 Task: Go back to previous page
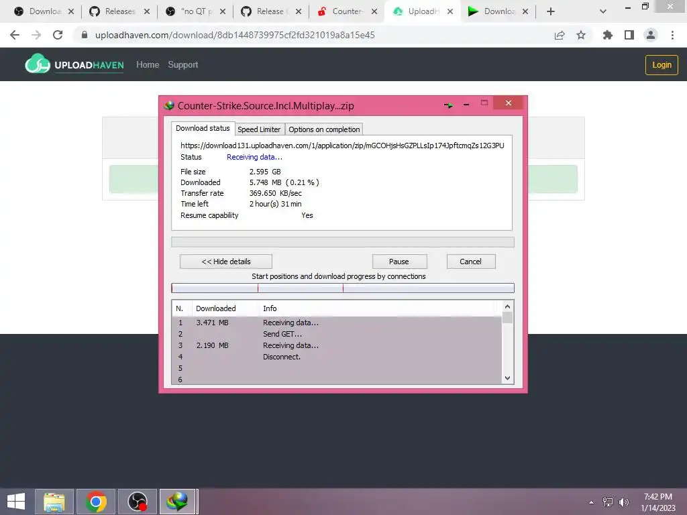coord(15,35)
